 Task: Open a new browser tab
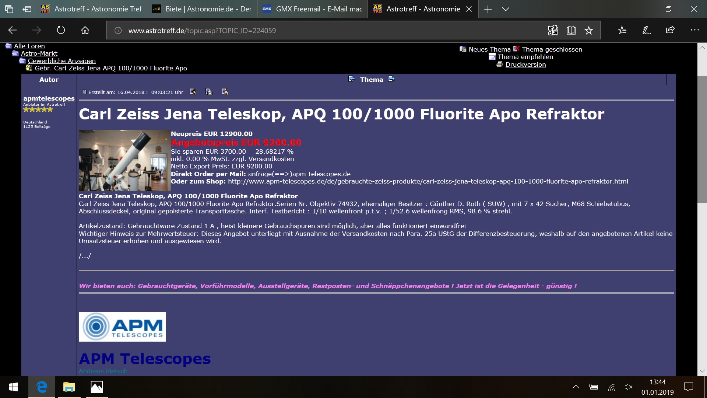point(488,9)
